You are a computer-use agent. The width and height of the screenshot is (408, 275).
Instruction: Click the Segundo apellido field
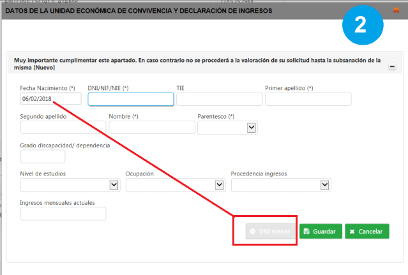(63, 128)
